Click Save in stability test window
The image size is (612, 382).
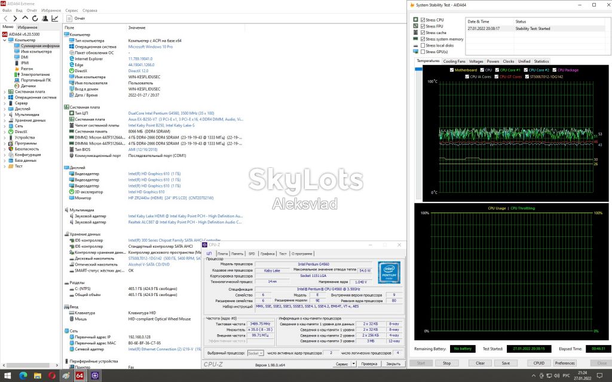(506, 363)
